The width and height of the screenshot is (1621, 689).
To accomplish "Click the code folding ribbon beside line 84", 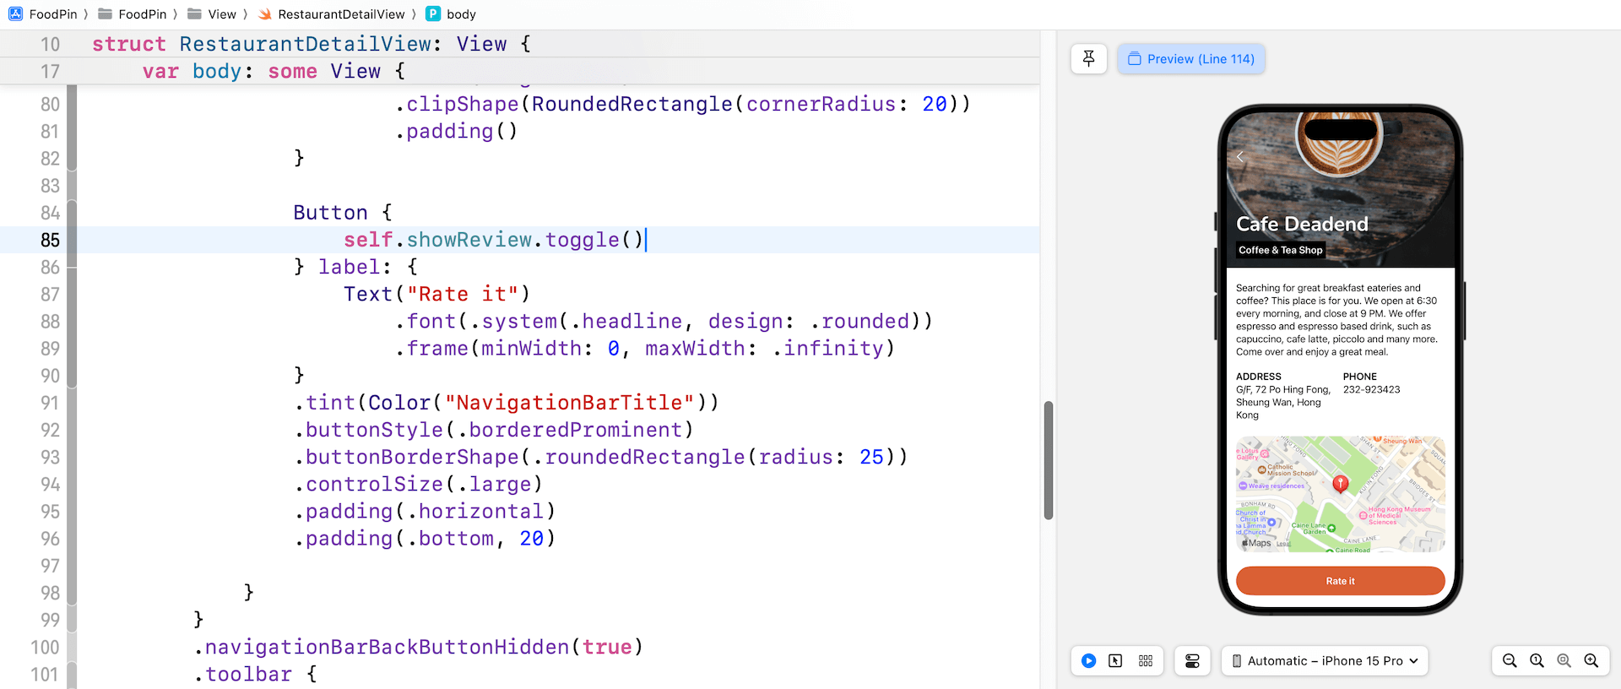I will (x=73, y=213).
